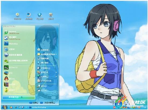This screenshot has width=148, height=110.
Task: Open Search from the start menu
Action: (x=42, y=86)
